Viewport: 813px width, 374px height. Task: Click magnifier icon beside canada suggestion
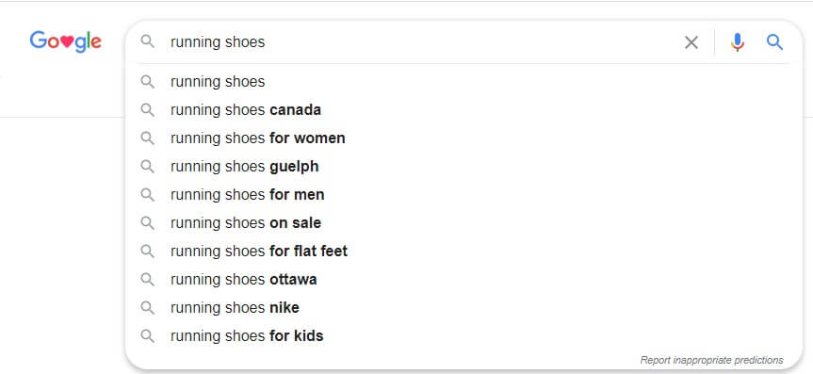click(148, 110)
